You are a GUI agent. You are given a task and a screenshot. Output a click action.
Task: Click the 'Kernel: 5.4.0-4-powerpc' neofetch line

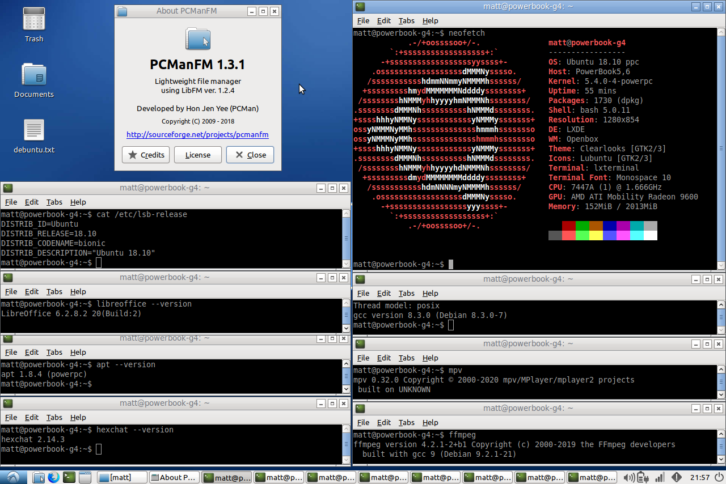(601, 81)
